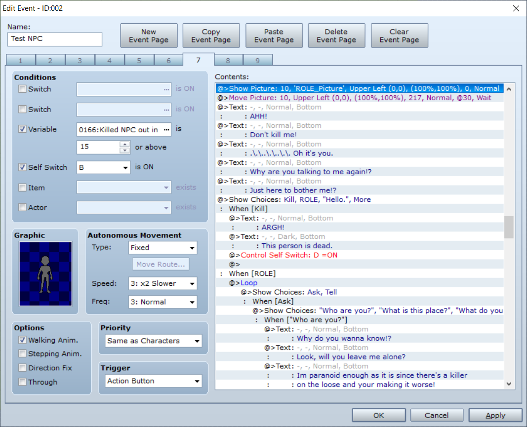Open variable selector ellipsis for Killed NPC
This screenshot has width=527, height=427.
click(x=166, y=130)
